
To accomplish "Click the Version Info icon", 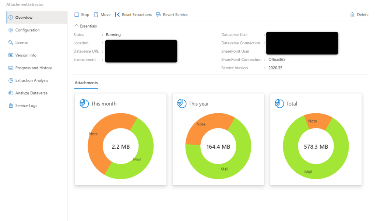I will (11, 55).
